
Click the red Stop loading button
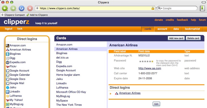click(x=30, y=8)
